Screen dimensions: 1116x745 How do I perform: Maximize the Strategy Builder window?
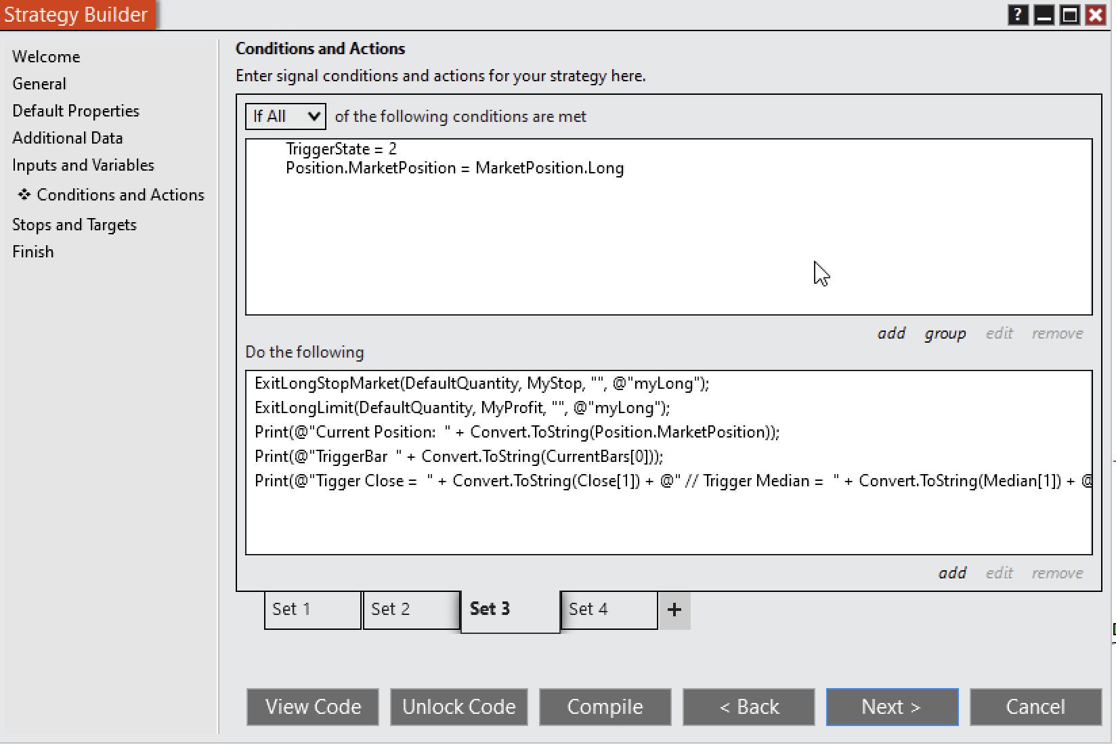(1070, 14)
